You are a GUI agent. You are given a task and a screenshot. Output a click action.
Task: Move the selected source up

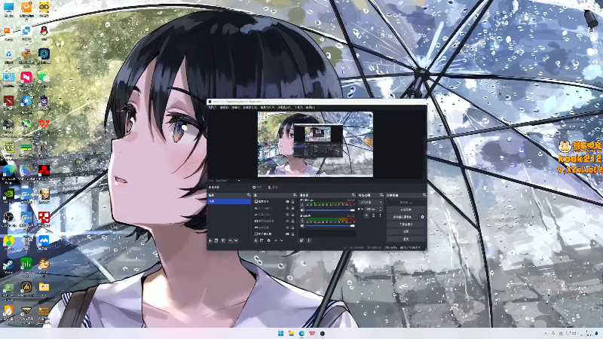coord(276,240)
